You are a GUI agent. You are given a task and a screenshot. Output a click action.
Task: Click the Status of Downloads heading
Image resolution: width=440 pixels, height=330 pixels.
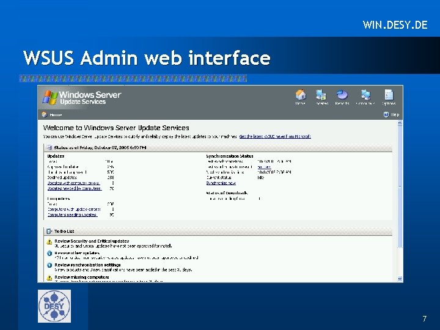(227, 193)
